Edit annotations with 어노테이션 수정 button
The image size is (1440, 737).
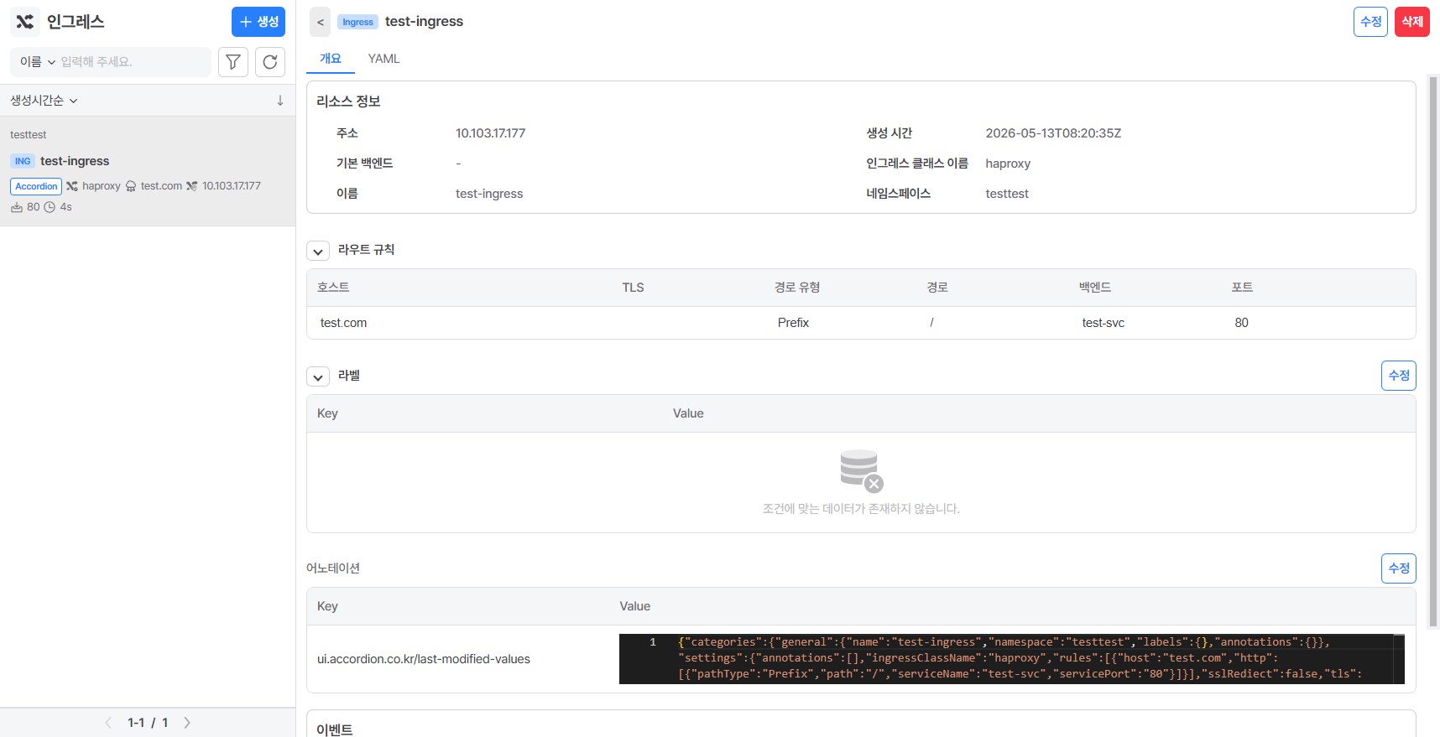pos(1399,568)
